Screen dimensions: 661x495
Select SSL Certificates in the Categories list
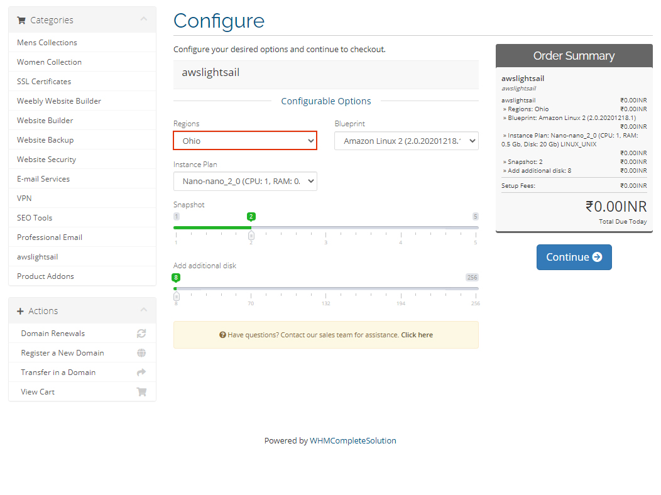pyautogui.click(x=44, y=82)
